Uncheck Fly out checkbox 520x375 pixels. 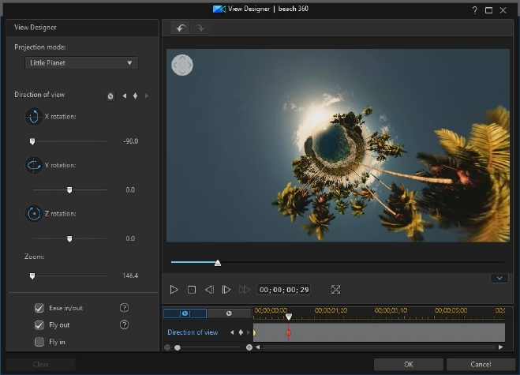[39, 325]
